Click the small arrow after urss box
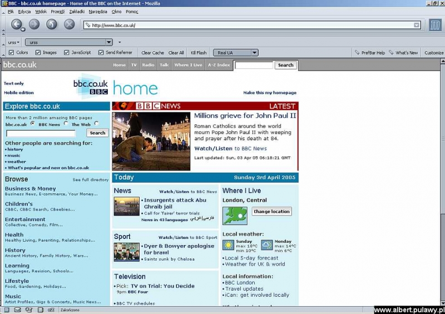 (120, 42)
